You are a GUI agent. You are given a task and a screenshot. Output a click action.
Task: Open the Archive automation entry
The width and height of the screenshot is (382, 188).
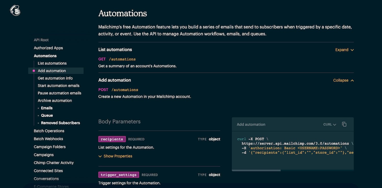[55, 100]
